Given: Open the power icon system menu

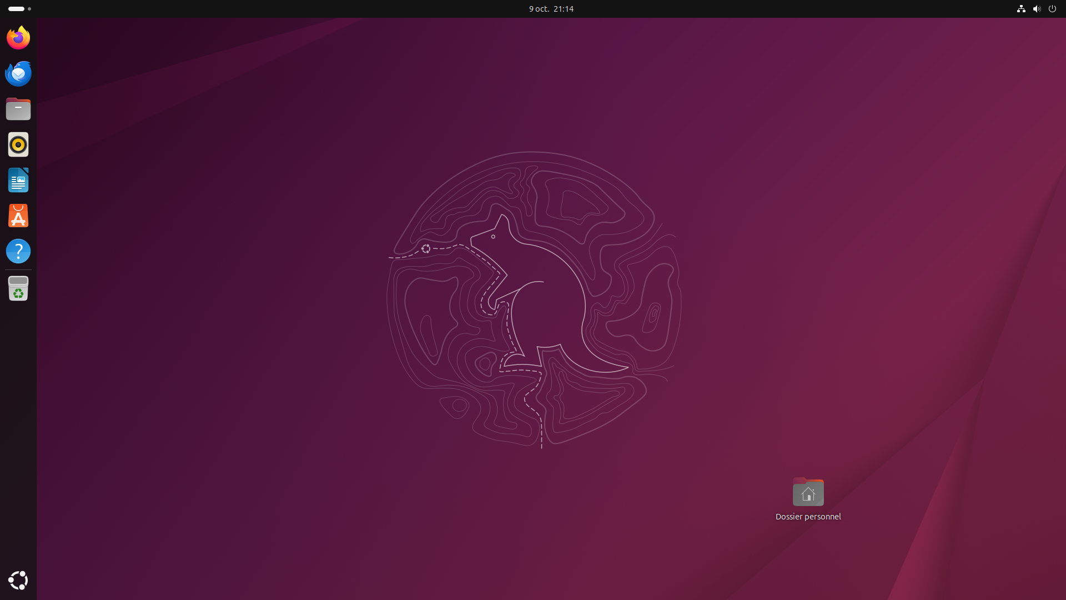Looking at the screenshot, I should (x=1052, y=9).
